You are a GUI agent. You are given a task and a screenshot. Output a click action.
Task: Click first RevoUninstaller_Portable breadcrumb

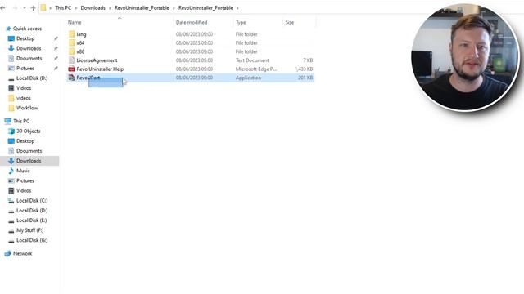coord(142,8)
